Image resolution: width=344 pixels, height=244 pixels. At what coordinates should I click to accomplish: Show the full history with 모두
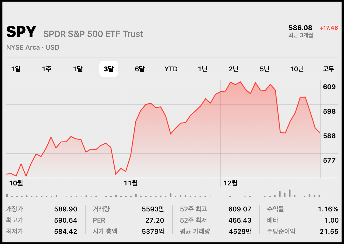tap(328, 69)
